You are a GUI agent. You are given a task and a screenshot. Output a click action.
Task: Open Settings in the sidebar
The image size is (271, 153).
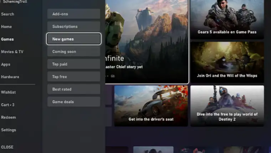pos(9,130)
